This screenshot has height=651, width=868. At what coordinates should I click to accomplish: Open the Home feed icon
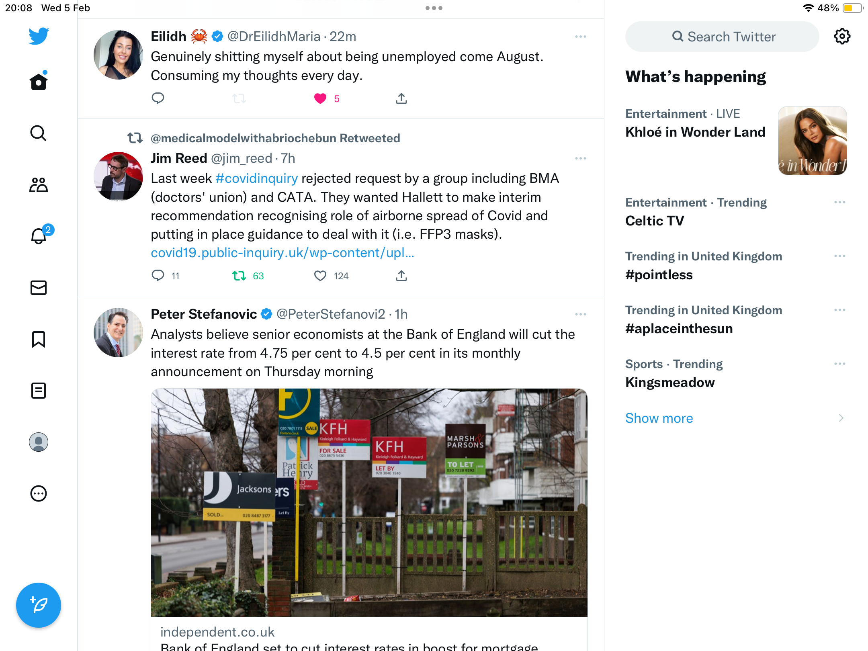39,81
